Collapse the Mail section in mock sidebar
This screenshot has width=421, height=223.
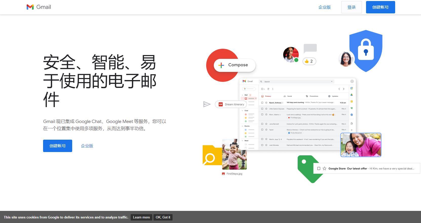coord(242,95)
